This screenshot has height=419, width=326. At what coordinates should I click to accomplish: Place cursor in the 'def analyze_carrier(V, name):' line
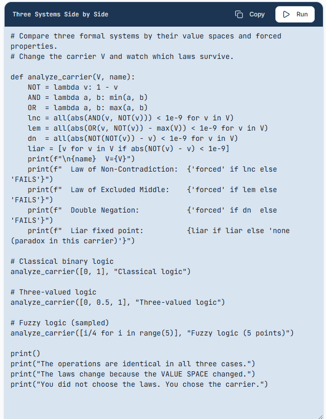73,77
